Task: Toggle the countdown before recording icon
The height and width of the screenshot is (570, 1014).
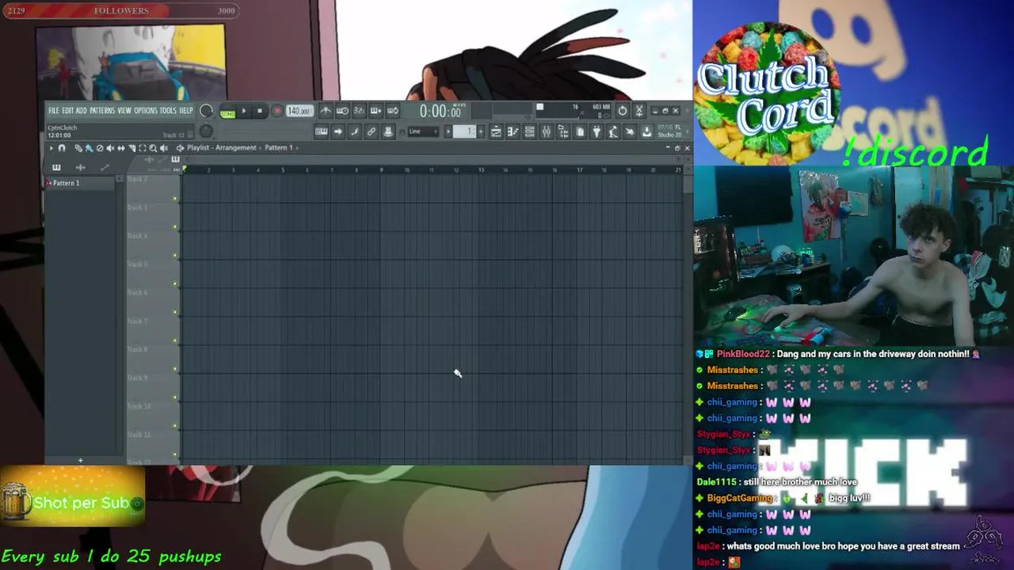Action: coord(359,111)
